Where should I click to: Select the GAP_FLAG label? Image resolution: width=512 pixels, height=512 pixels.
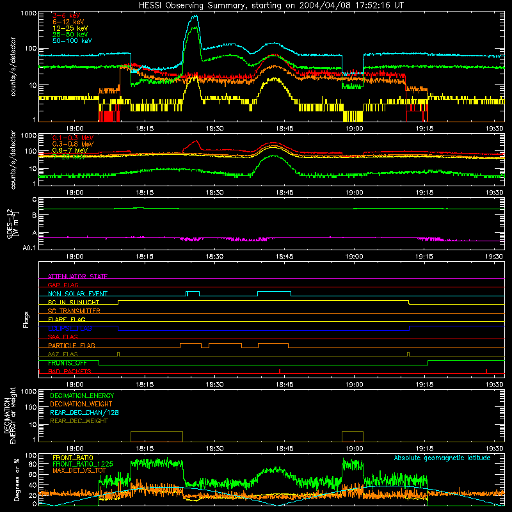(63, 285)
